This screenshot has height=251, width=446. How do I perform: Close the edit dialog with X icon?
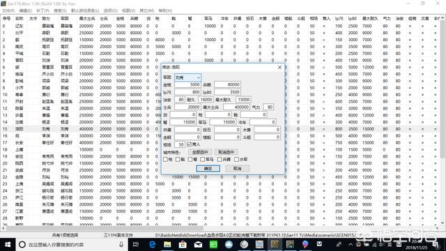coord(279,67)
